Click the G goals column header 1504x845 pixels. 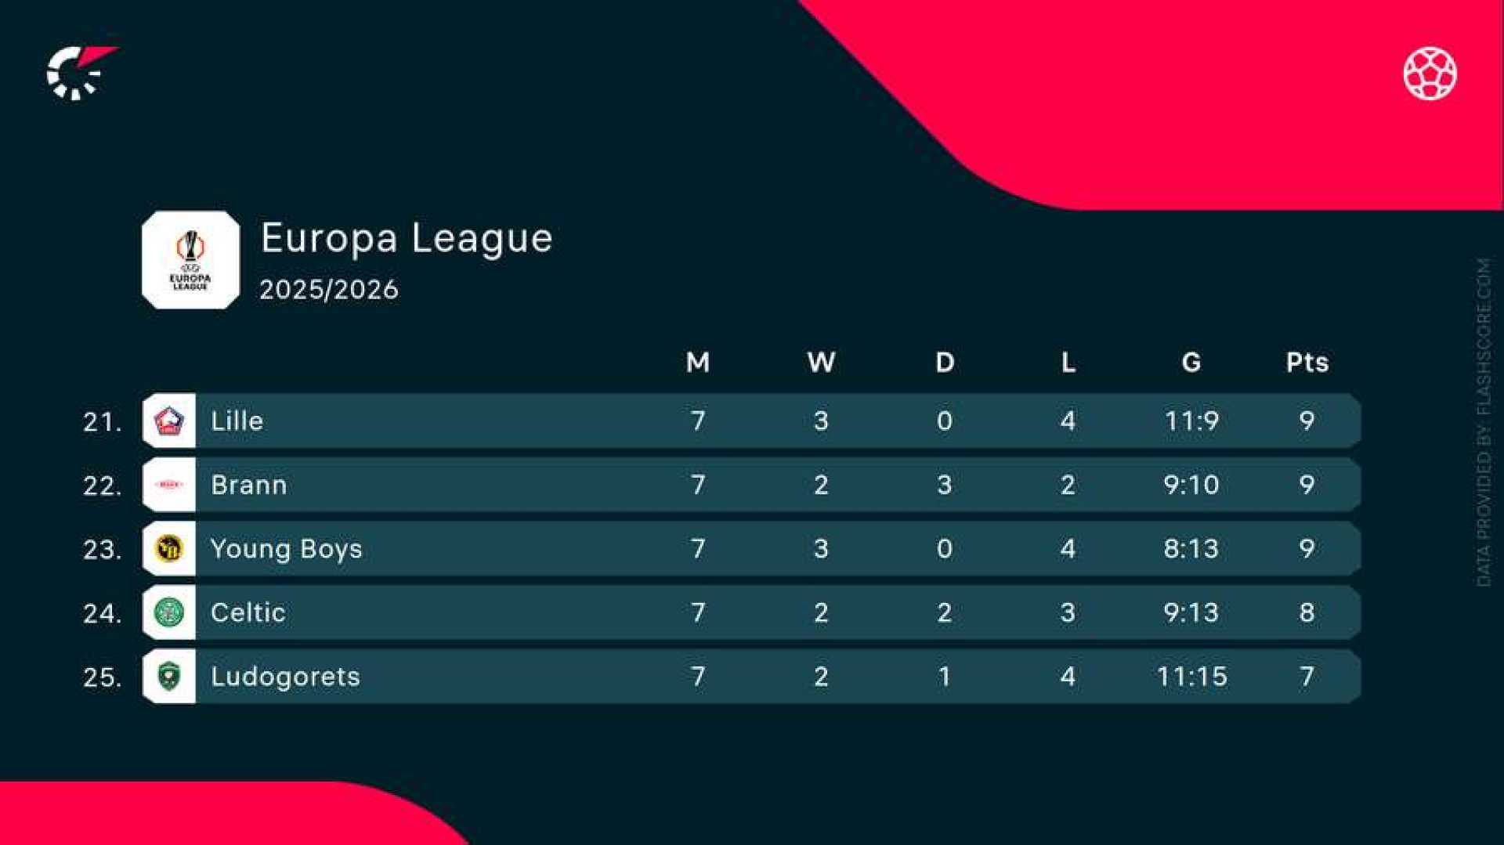coord(1191,363)
